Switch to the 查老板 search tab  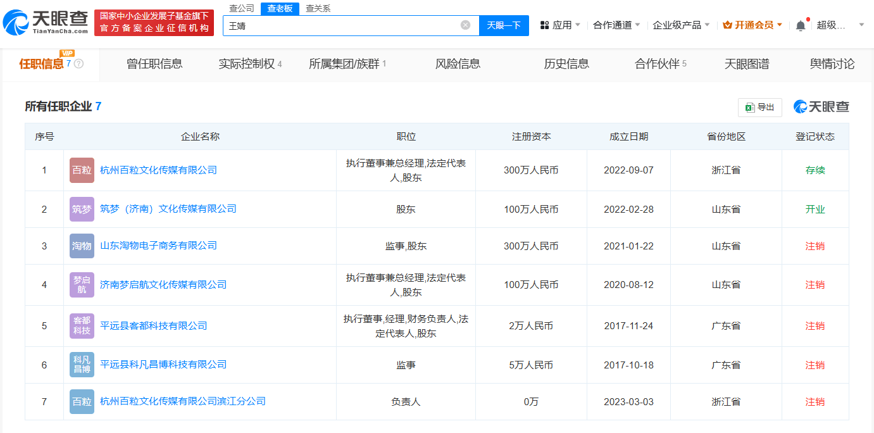[280, 9]
